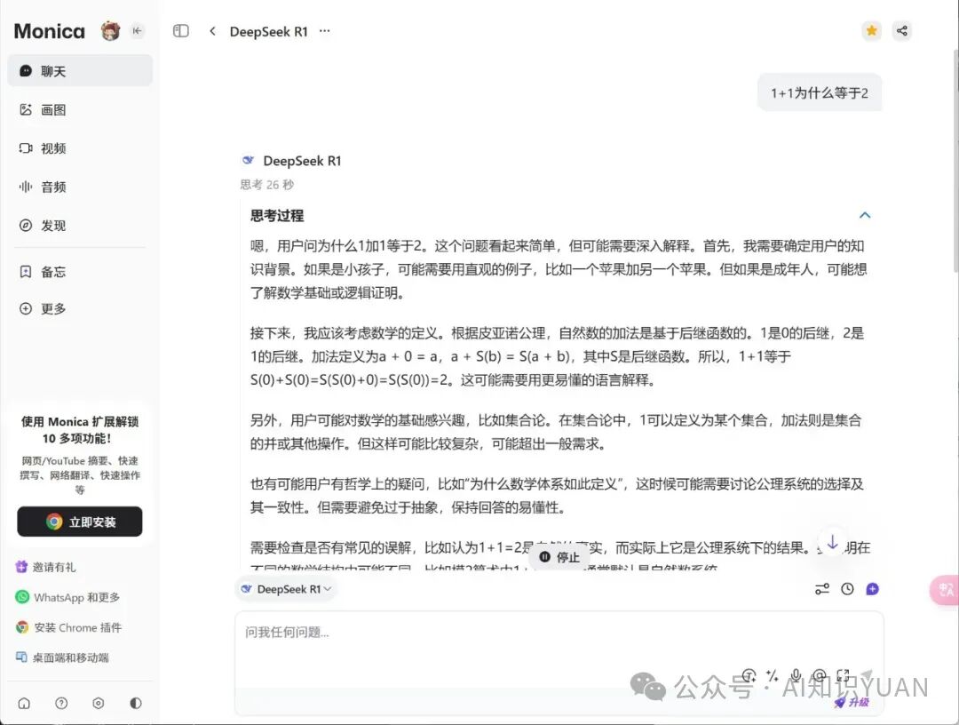This screenshot has width=959, height=725.
Task: Switch the dark/light theme icon
Action: coord(135,703)
